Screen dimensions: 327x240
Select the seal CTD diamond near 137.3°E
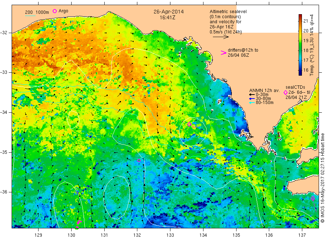(312, 199)
